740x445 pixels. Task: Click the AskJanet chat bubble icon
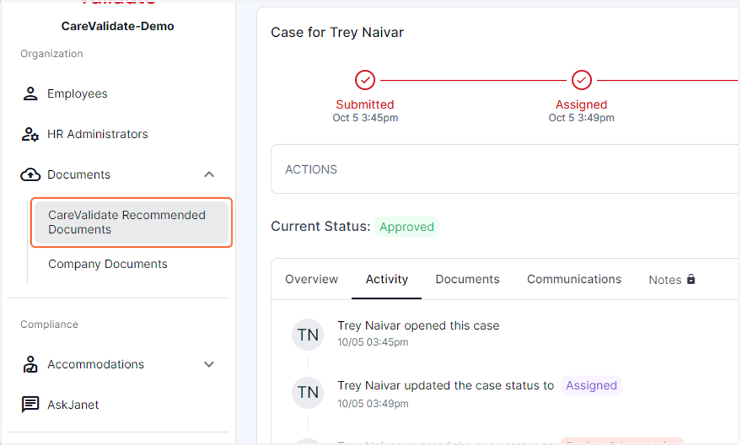30,405
